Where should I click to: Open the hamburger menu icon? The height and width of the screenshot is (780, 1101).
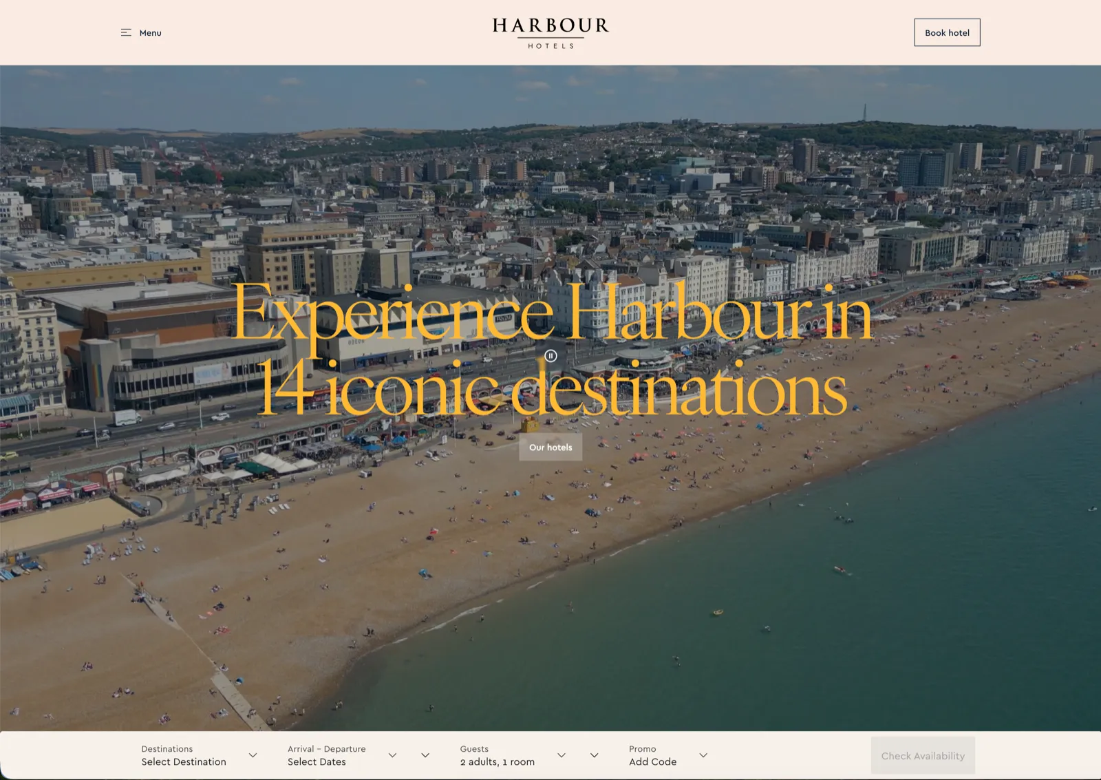click(126, 32)
